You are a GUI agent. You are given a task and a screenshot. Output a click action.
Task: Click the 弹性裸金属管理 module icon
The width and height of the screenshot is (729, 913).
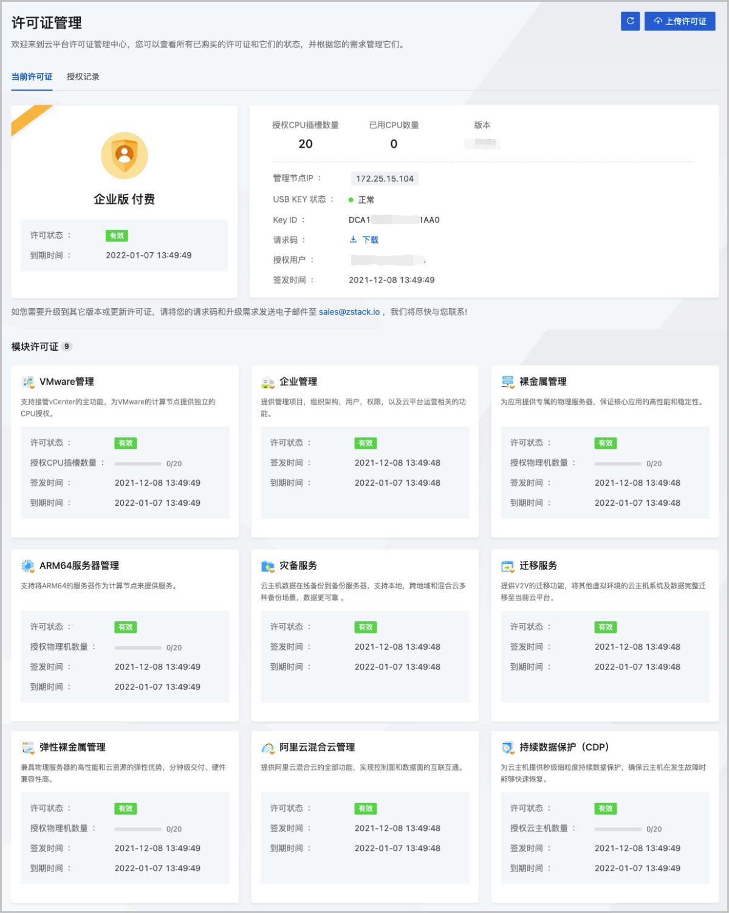(x=27, y=748)
